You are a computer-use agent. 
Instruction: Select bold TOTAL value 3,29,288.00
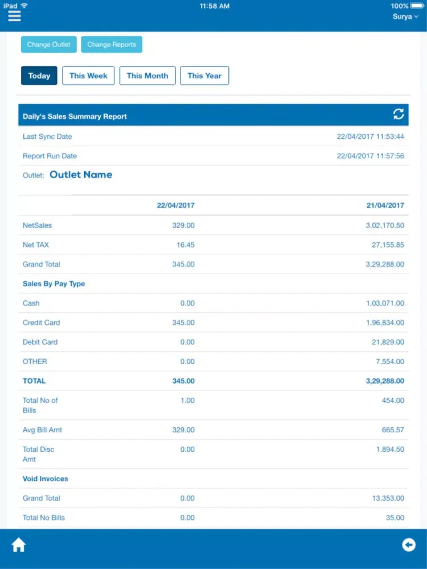(384, 381)
